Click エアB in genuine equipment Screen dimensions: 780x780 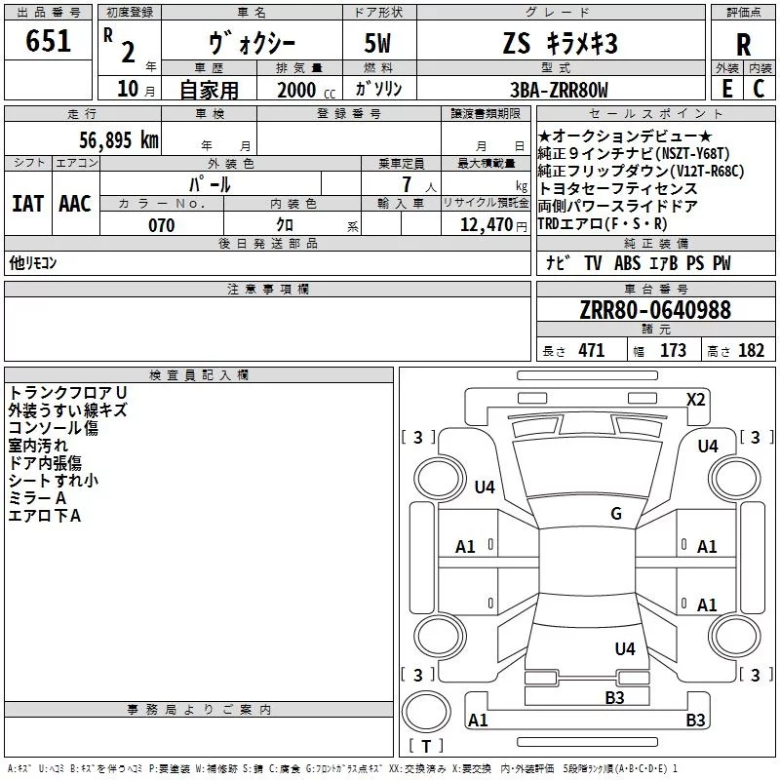pyautogui.click(x=663, y=262)
